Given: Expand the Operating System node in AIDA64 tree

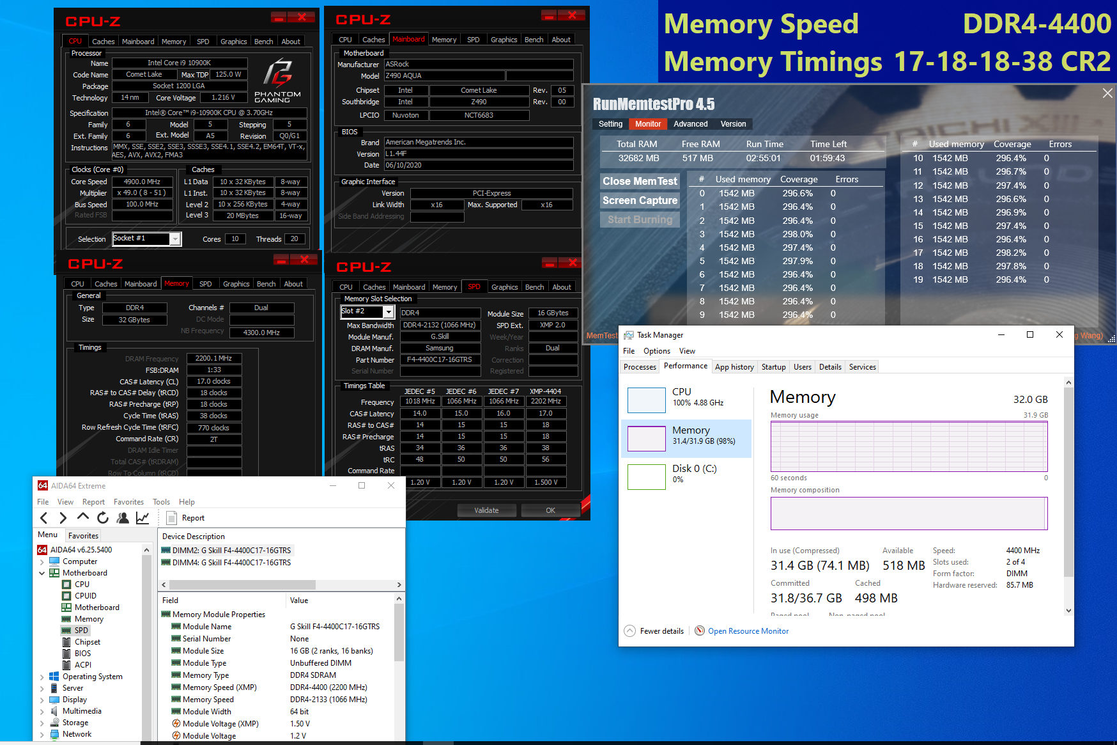Looking at the screenshot, I should (x=42, y=676).
